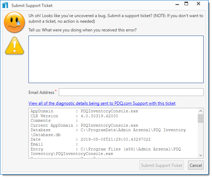This screenshot has width=212, height=178.
Task: Open the view diagnostic details link
Action: coord(102,103)
